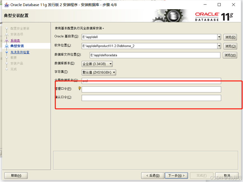Click the 帮助(H) button
243x182 pixels.
click(x=16, y=176)
